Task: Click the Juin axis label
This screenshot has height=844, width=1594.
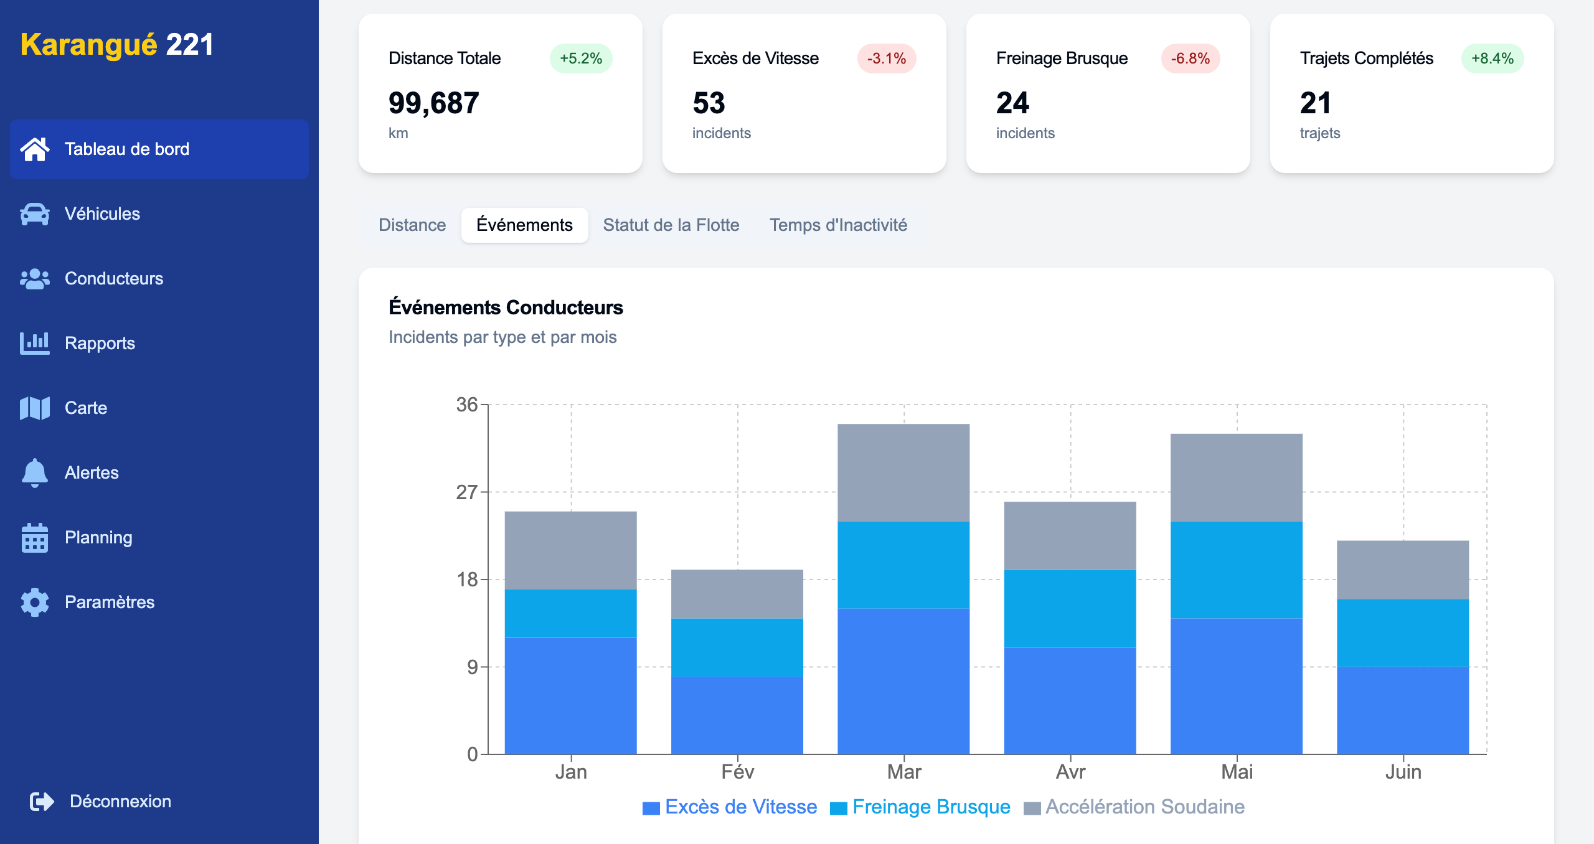Action: (1403, 772)
